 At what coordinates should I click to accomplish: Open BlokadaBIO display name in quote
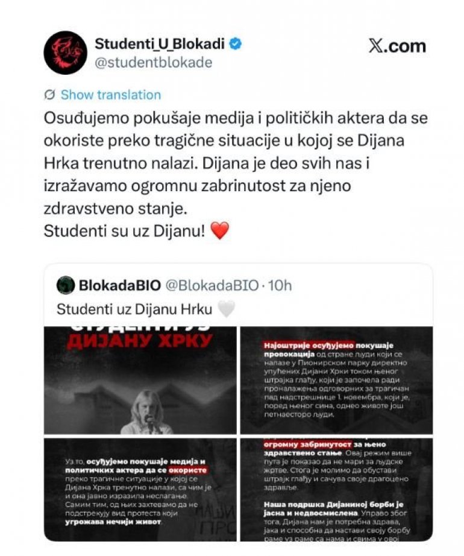point(120,285)
